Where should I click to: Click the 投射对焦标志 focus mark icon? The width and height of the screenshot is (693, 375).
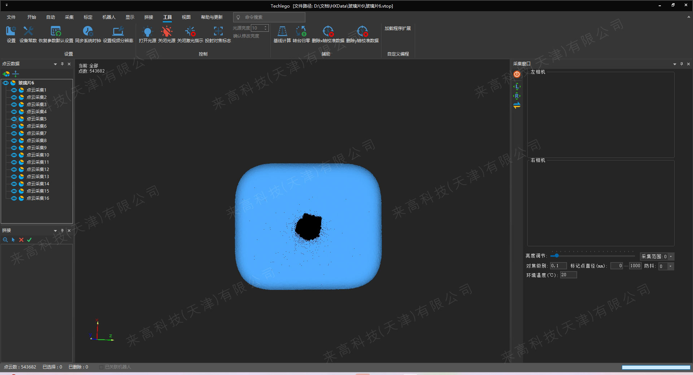point(218,32)
